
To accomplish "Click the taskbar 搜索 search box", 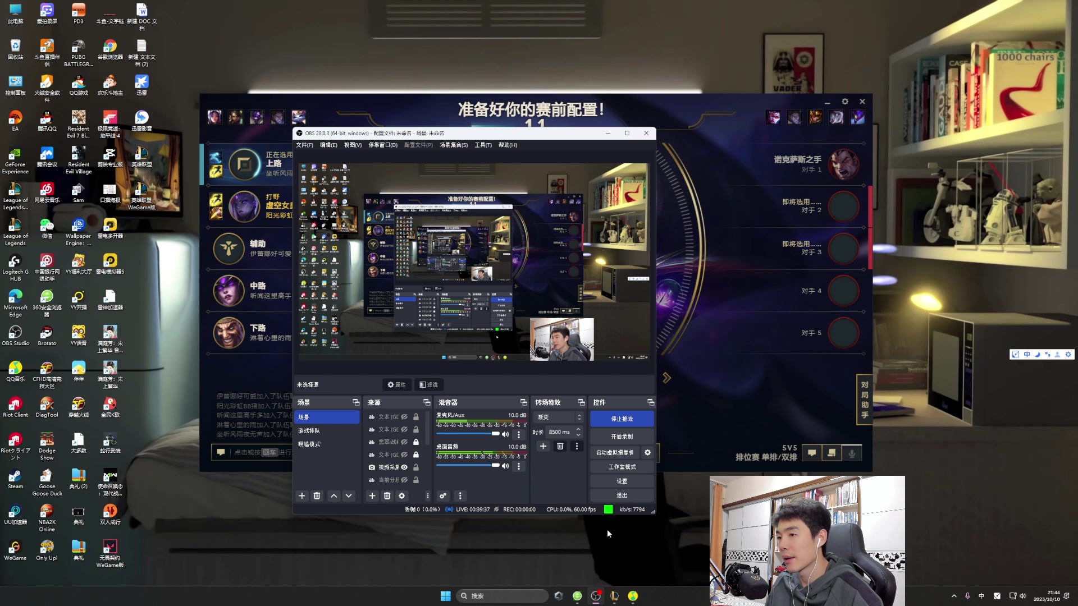I will point(503,596).
